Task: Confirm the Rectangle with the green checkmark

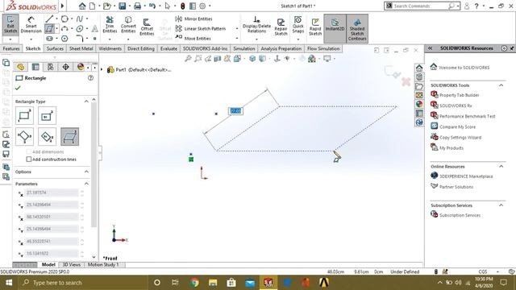Action: click(18, 88)
